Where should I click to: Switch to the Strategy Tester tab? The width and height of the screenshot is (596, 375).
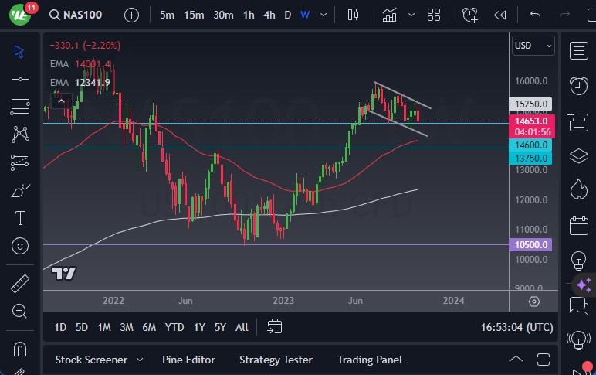click(x=276, y=360)
